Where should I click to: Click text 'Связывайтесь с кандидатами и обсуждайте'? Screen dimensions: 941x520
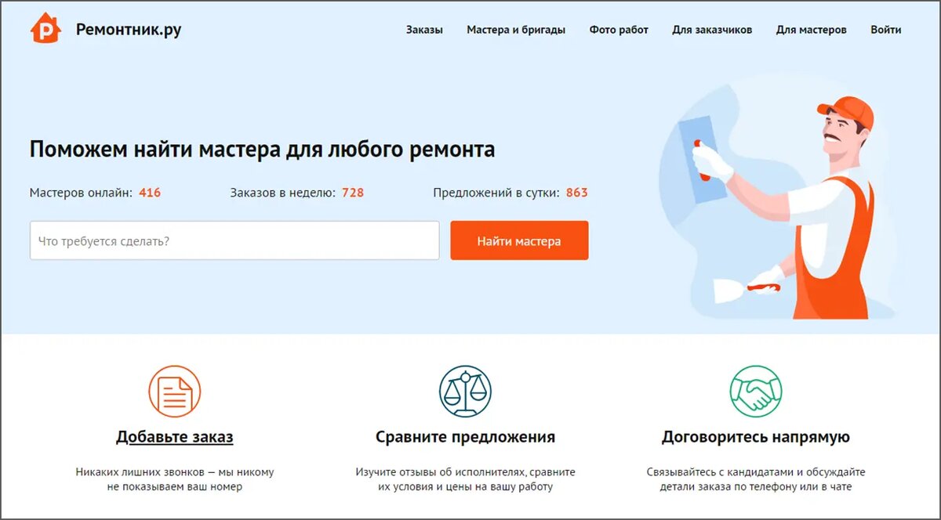point(756,472)
